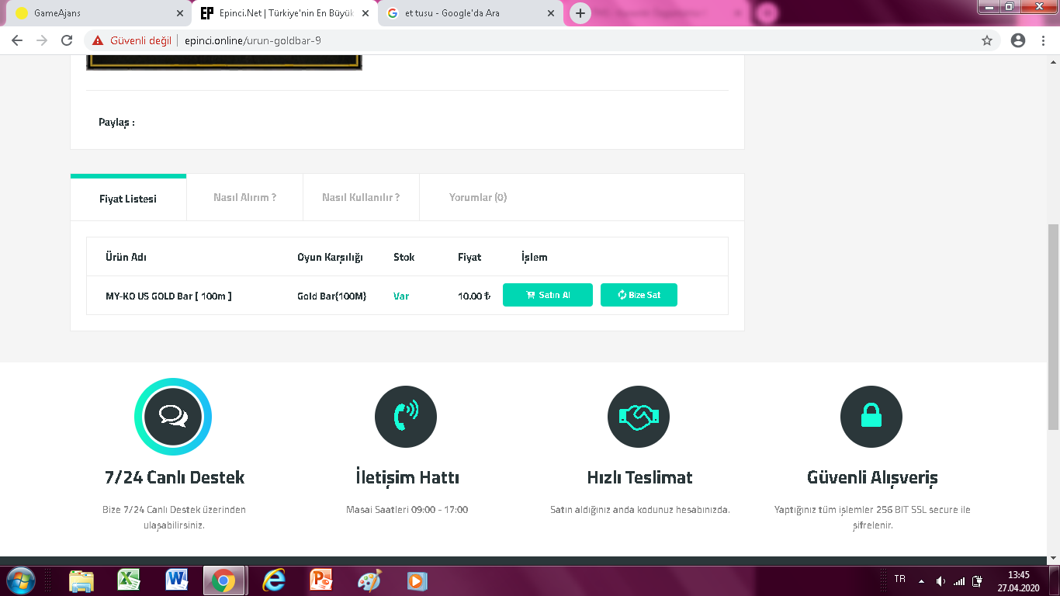Click the Hızlı Teslimat heading

(639, 477)
